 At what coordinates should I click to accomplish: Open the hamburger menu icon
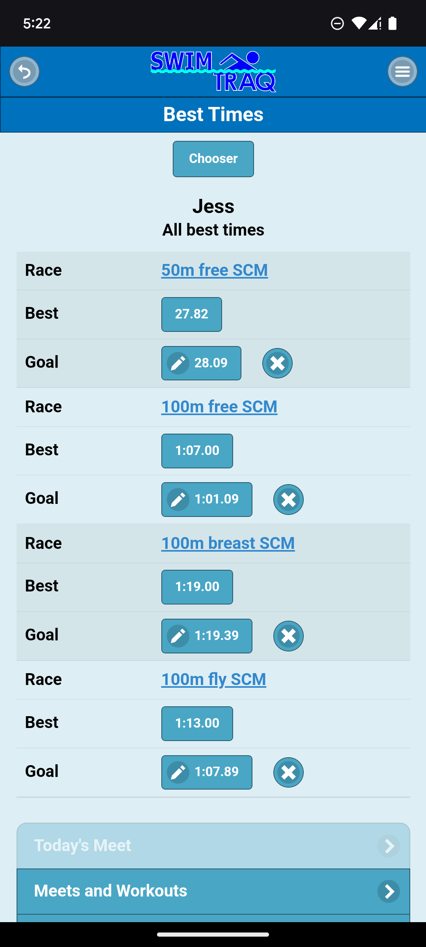pyautogui.click(x=402, y=71)
